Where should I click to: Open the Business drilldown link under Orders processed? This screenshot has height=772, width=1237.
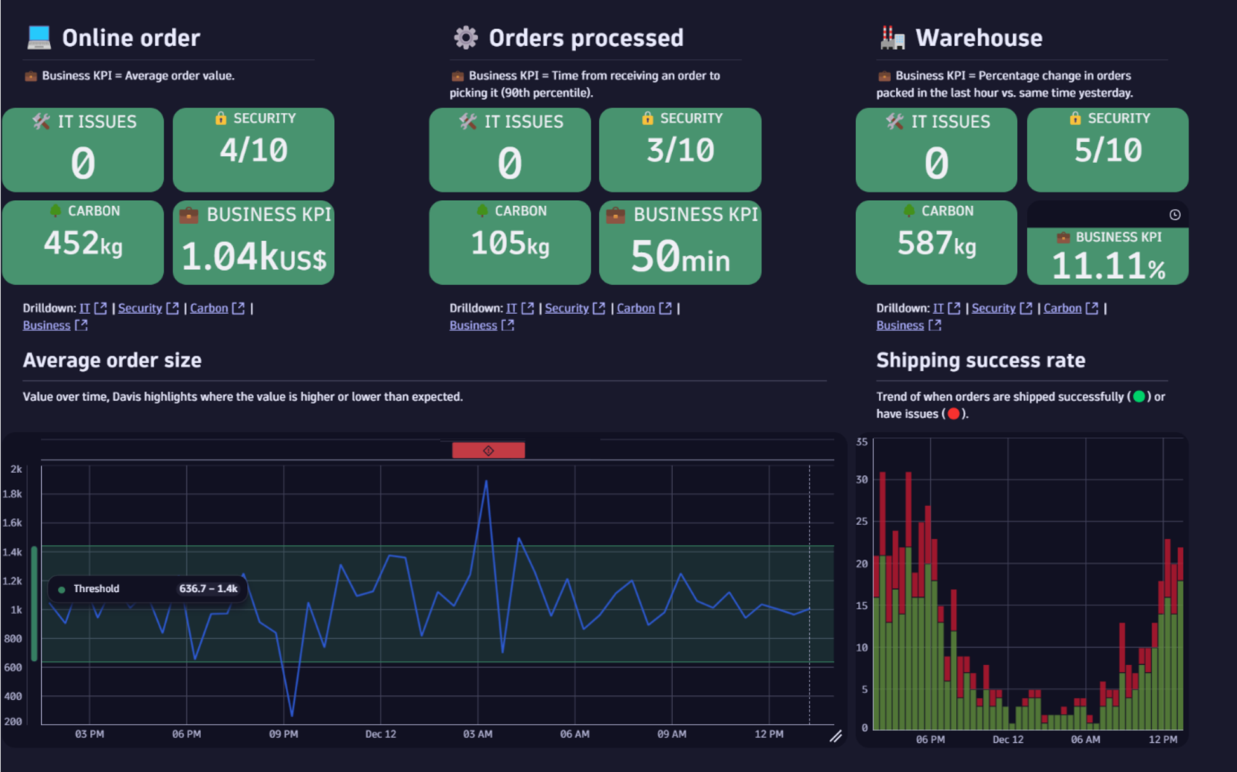tap(473, 325)
